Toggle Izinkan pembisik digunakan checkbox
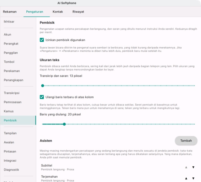This screenshot has height=182, width=201. 42,40
